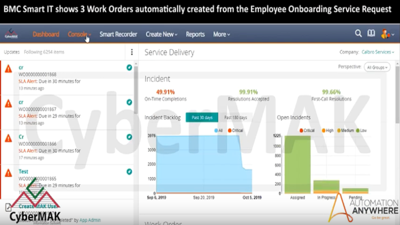
Task: Click the teal follow icon for WO0000000001868
Action: tap(129, 67)
